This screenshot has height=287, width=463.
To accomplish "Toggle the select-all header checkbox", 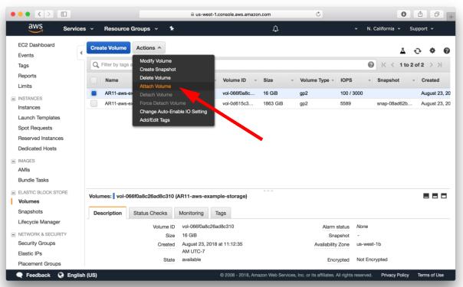I will (94, 80).
